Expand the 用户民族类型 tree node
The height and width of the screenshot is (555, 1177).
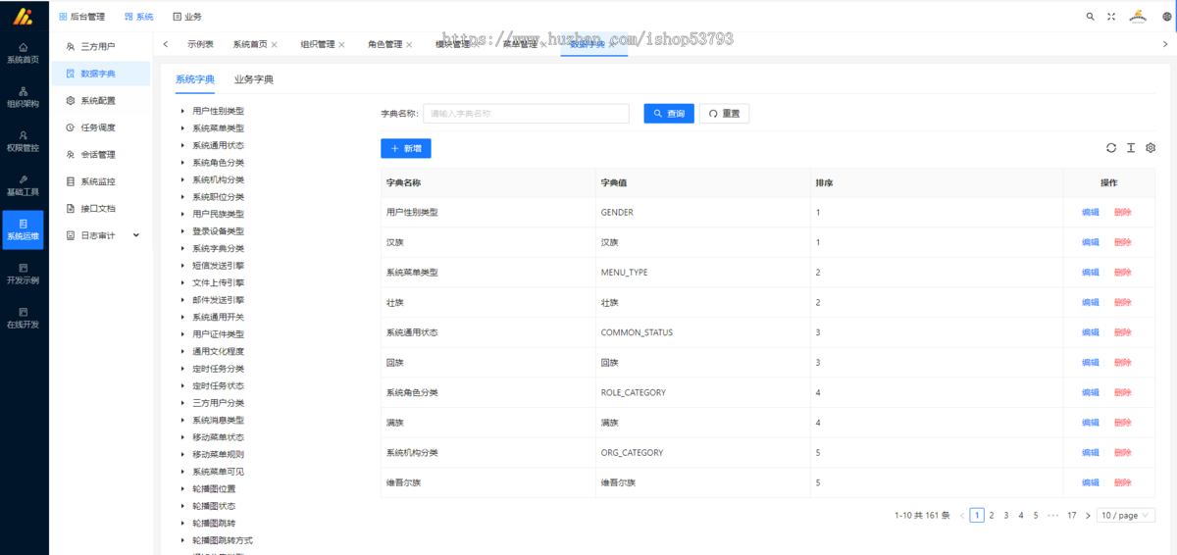(183, 214)
